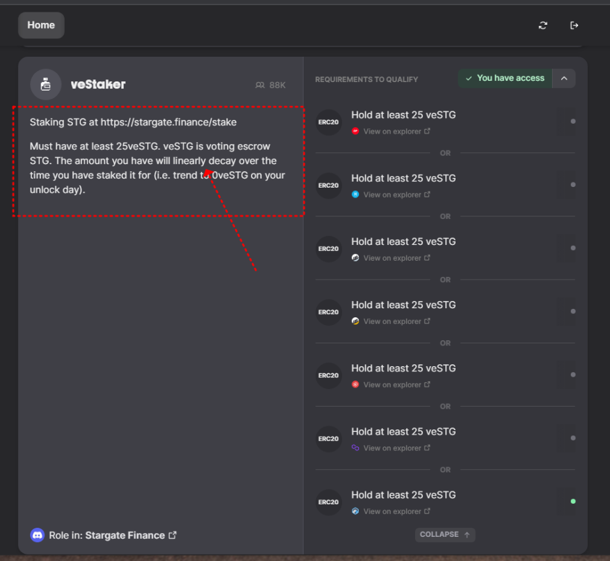Click ERC20 badge in the red OP requirement row
The width and height of the screenshot is (610, 561).
point(328,122)
